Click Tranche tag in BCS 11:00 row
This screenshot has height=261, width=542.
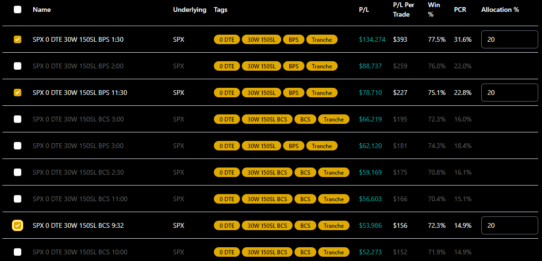click(334, 199)
